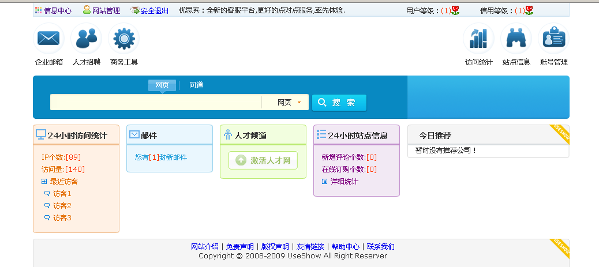This screenshot has height=267, width=599.
Task: Switch to the 问道 search tab
Action: pos(196,85)
